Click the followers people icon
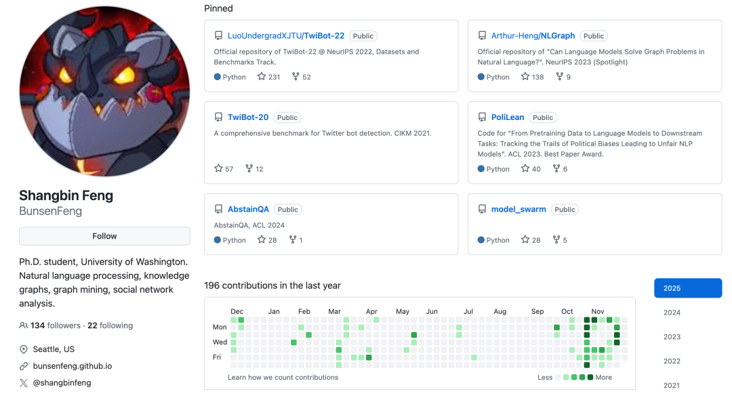This screenshot has height=398, width=732. pyautogui.click(x=24, y=325)
